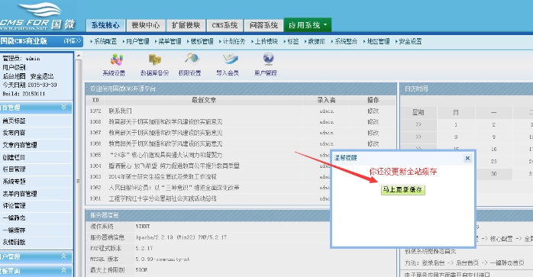The width and height of the screenshot is (533, 277).
Task: Expand the 模板界面 sidebar section
Action: click(x=63, y=271)
